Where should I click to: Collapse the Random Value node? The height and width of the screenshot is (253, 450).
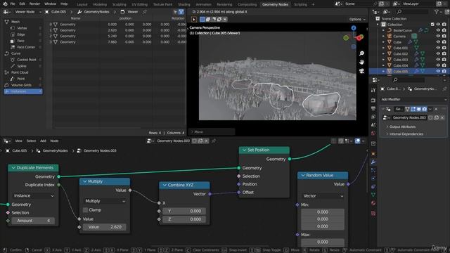pos(303,175)
